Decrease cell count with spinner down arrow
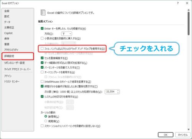Image resolution: width=192 pixels, height=139 pixels. pyautogui.click(x=118, y=93)
